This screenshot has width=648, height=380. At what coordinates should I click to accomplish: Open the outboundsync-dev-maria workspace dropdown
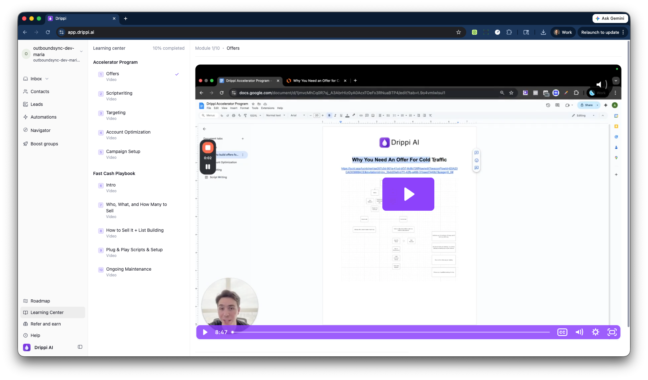[81, 51]
